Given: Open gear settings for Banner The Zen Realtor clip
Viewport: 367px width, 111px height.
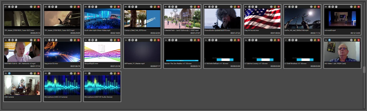Looking at the screenshot, I should 191,40.
